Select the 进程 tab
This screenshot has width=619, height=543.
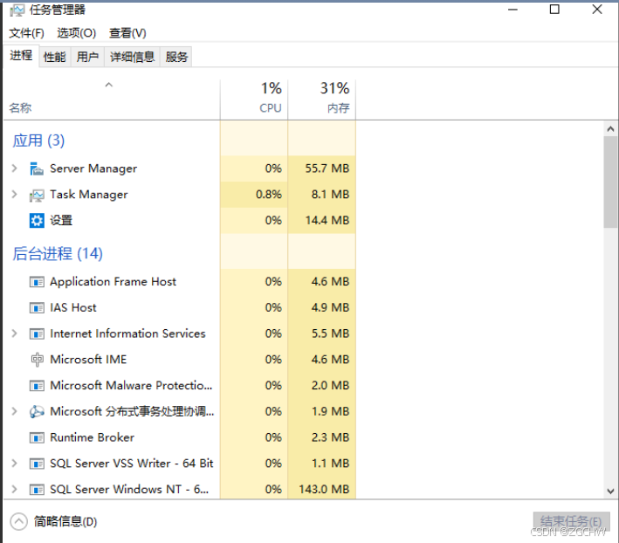tap(21, 56)
